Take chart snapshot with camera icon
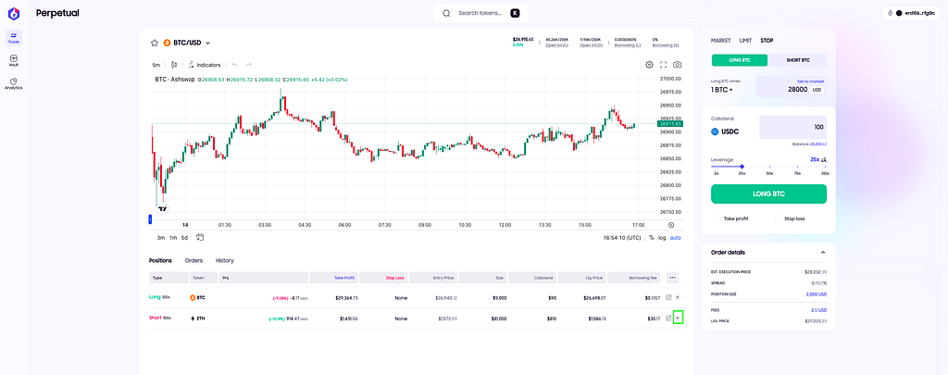948x375 pixels. (x=677, y=65)
